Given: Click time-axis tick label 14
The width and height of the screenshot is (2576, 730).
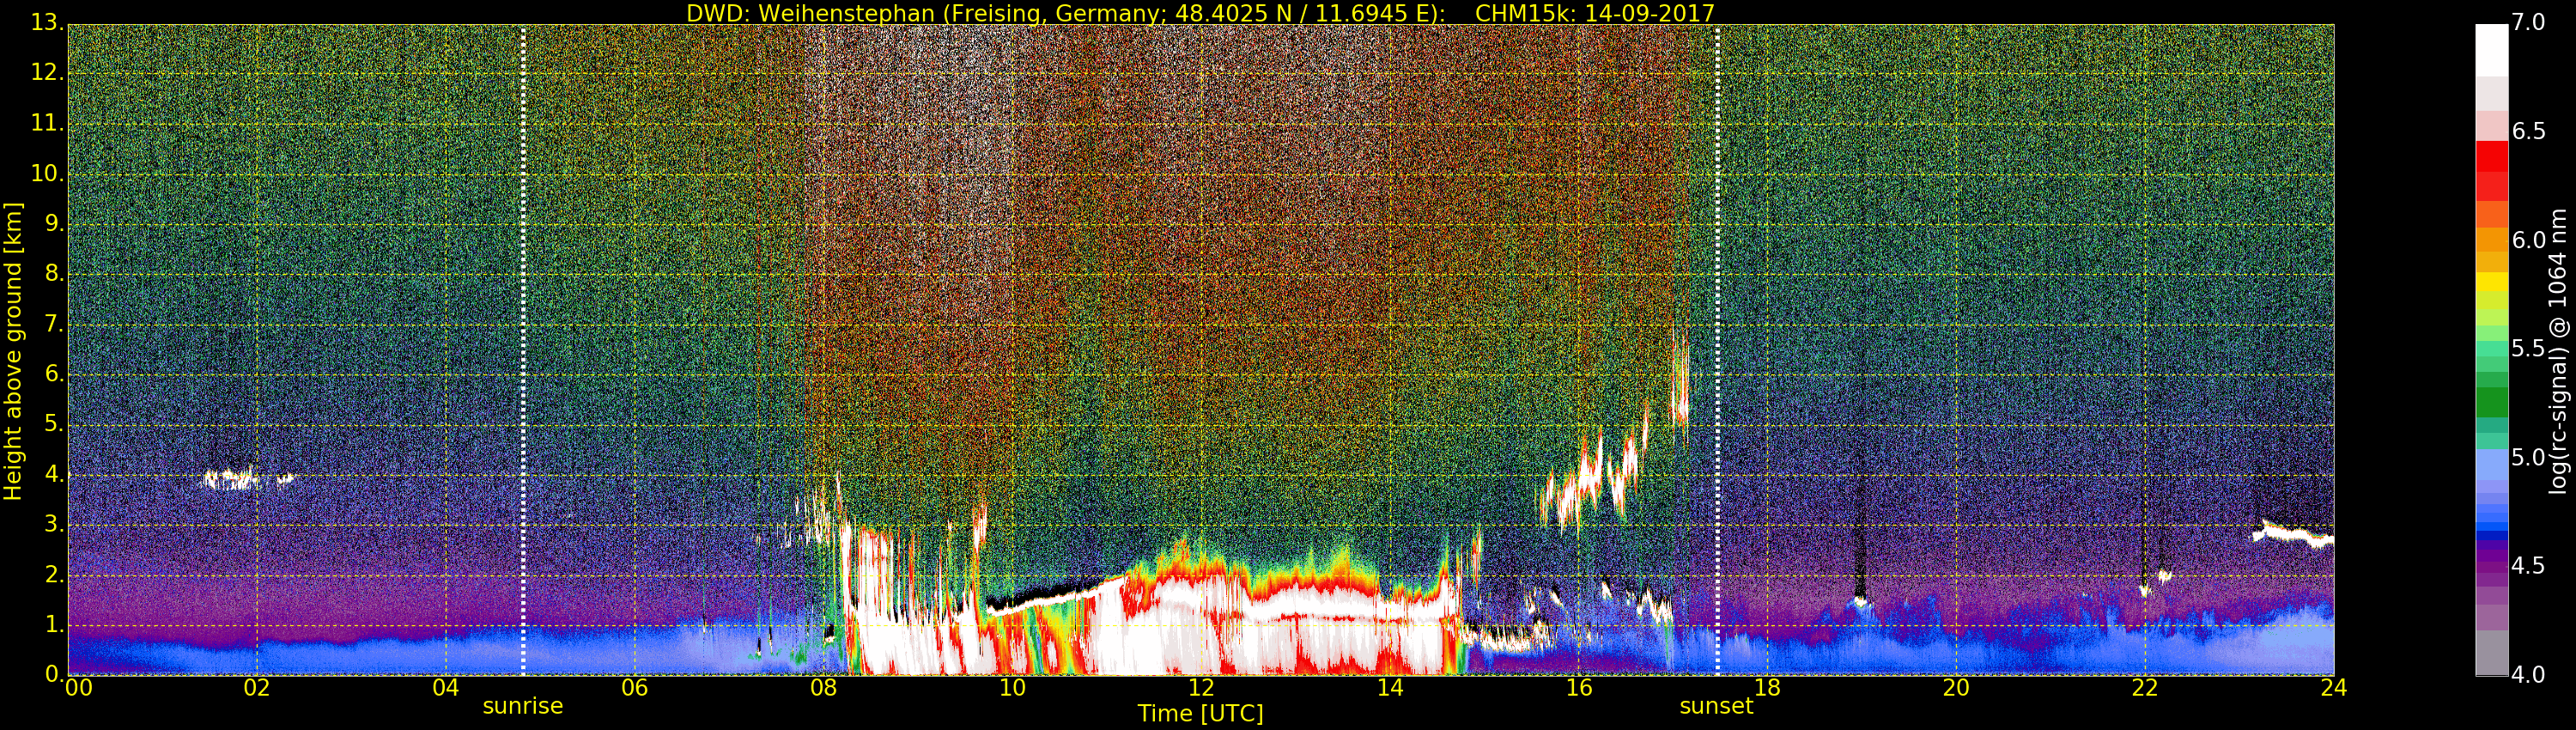Looking at the screenshot, I should pos(1390,688).
